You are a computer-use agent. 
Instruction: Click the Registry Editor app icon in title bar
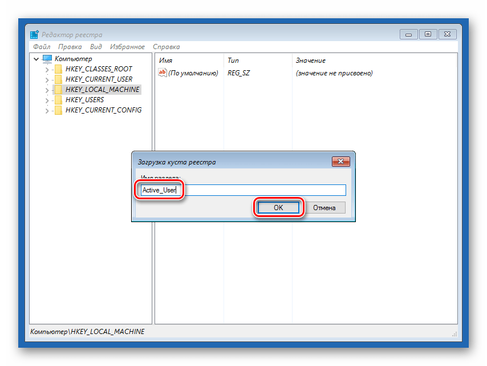(x=34, y=34)
